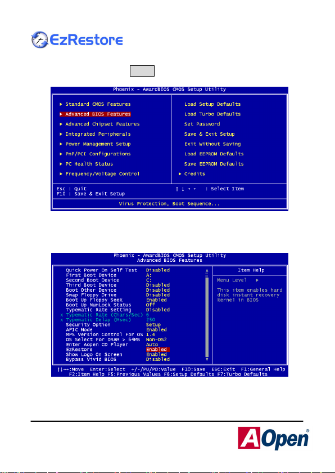Click the arrow beside Credits
Image resolution: width=335 pixels, height=473 pixels.
180,174
